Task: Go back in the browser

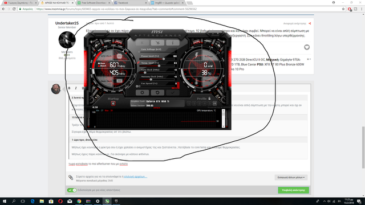Action: tap(3, 9)
